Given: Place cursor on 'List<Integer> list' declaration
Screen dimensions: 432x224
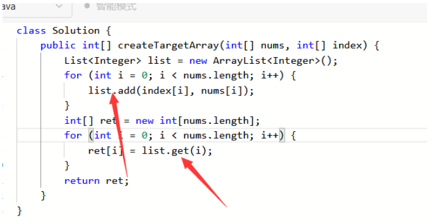Looking at the screenshot, I should click(x=117, y=61).
